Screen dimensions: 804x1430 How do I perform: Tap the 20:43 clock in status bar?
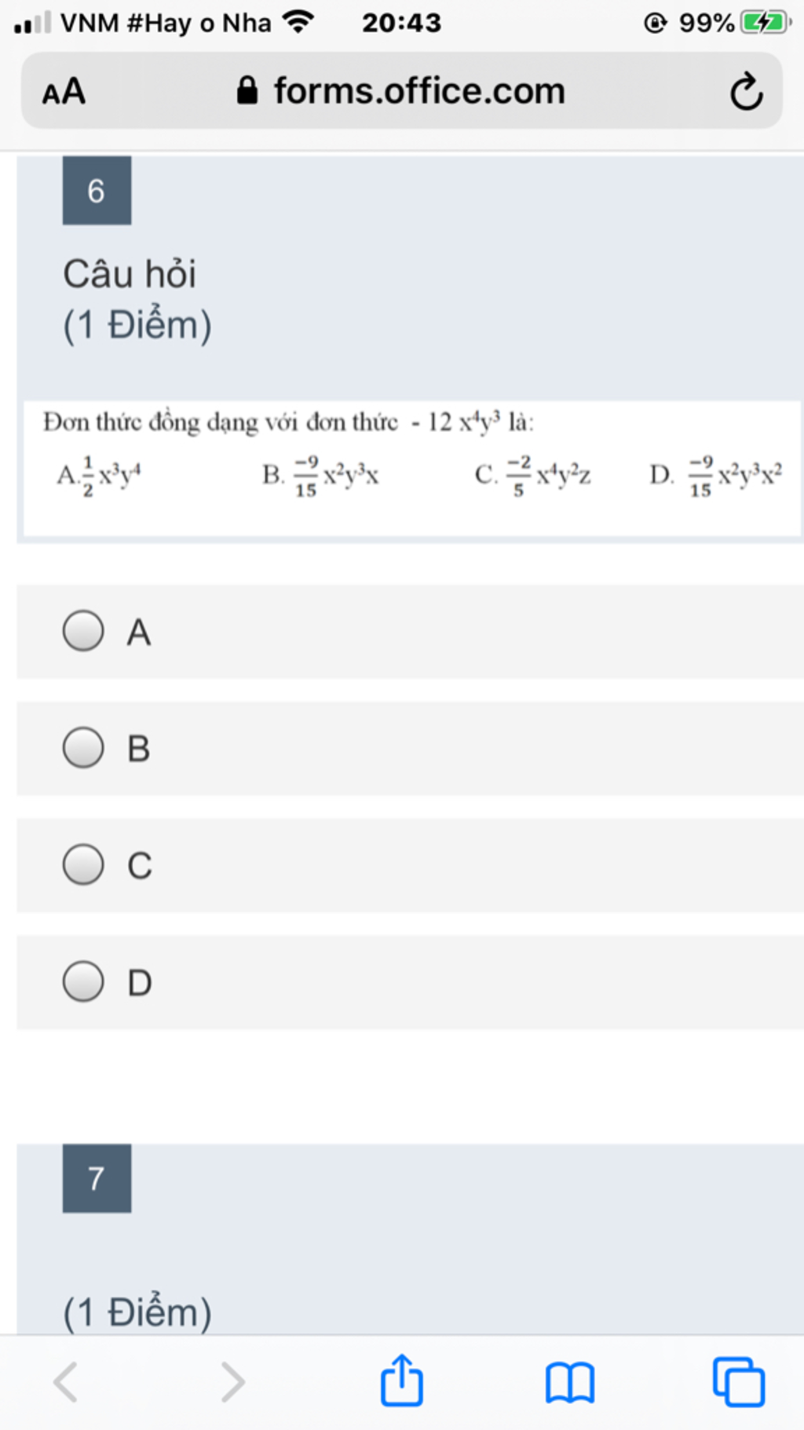pos(401,23)
